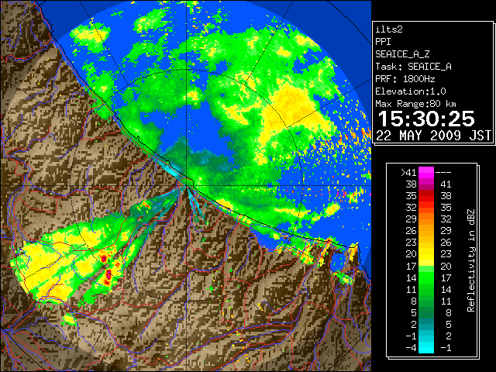Click the "Reflectivity in dBZ" legend title
The image size is (496, 372).
coord(470,260)
